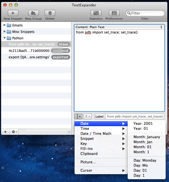Select the export DJA...ore.settings' snippet

coord(36,57)
